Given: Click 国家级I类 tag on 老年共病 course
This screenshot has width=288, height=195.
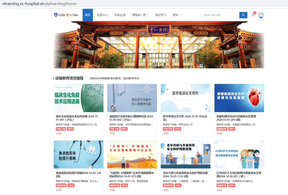Looking at the screenshot, I should coord(168,185).
